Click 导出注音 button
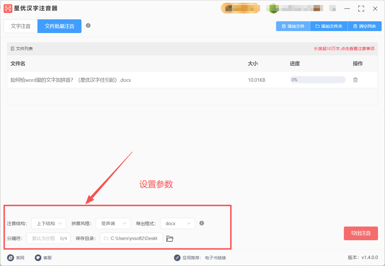 [361, 233]
